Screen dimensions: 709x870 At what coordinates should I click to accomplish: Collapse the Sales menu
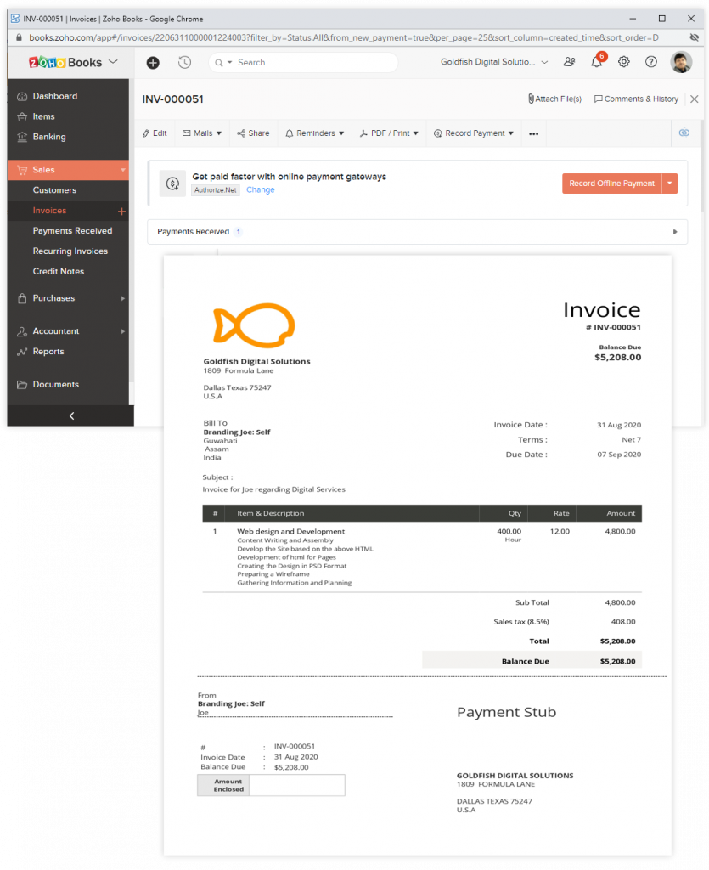click(122, 170)
